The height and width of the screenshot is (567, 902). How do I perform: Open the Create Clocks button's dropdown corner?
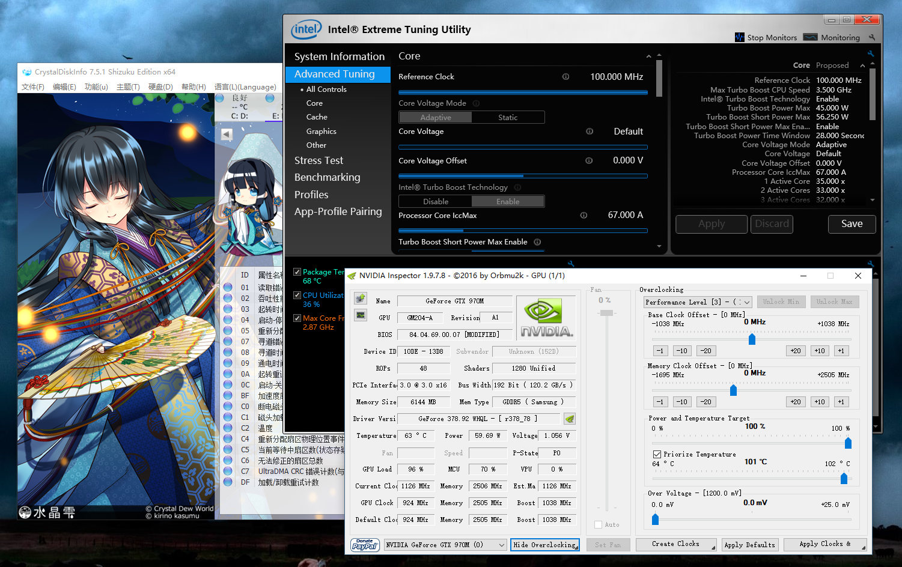coord(713,548)
